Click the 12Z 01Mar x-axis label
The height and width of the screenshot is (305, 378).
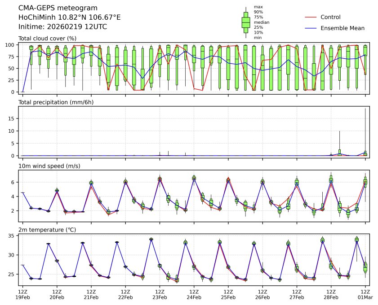pyautogui.click(x=365, y=294)
